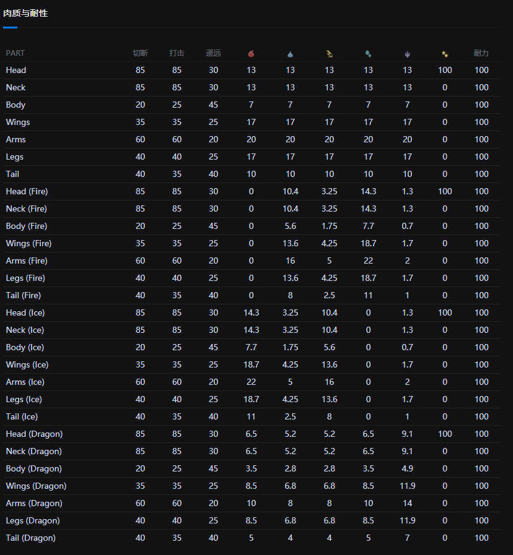Screen dimensions: 513x555
Task: Click the PART column header
Action: pos(15,53)
